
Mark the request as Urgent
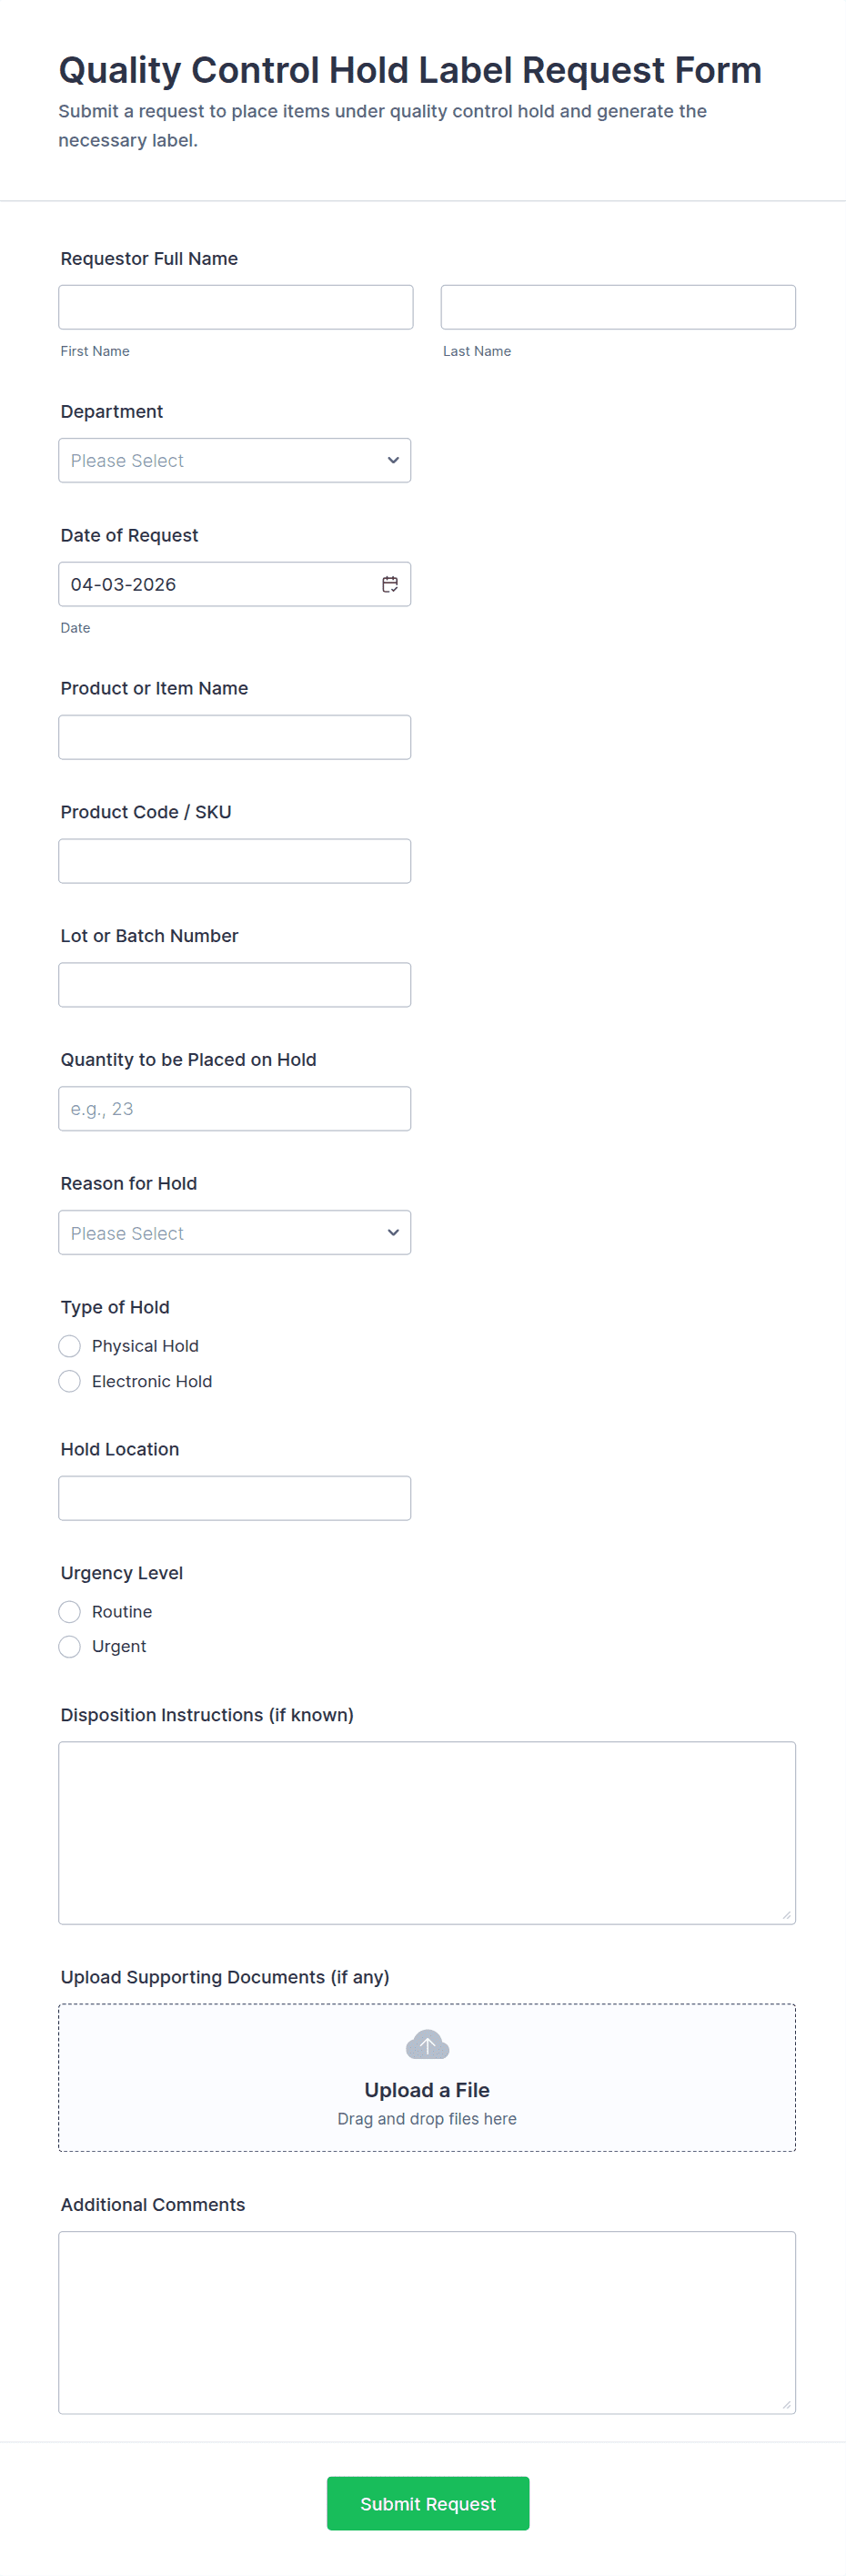[70, 1646]
